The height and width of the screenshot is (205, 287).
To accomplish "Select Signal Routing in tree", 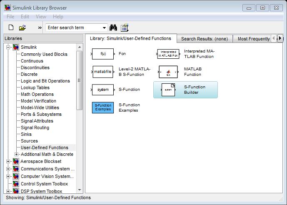I will (x=35, y=127).
